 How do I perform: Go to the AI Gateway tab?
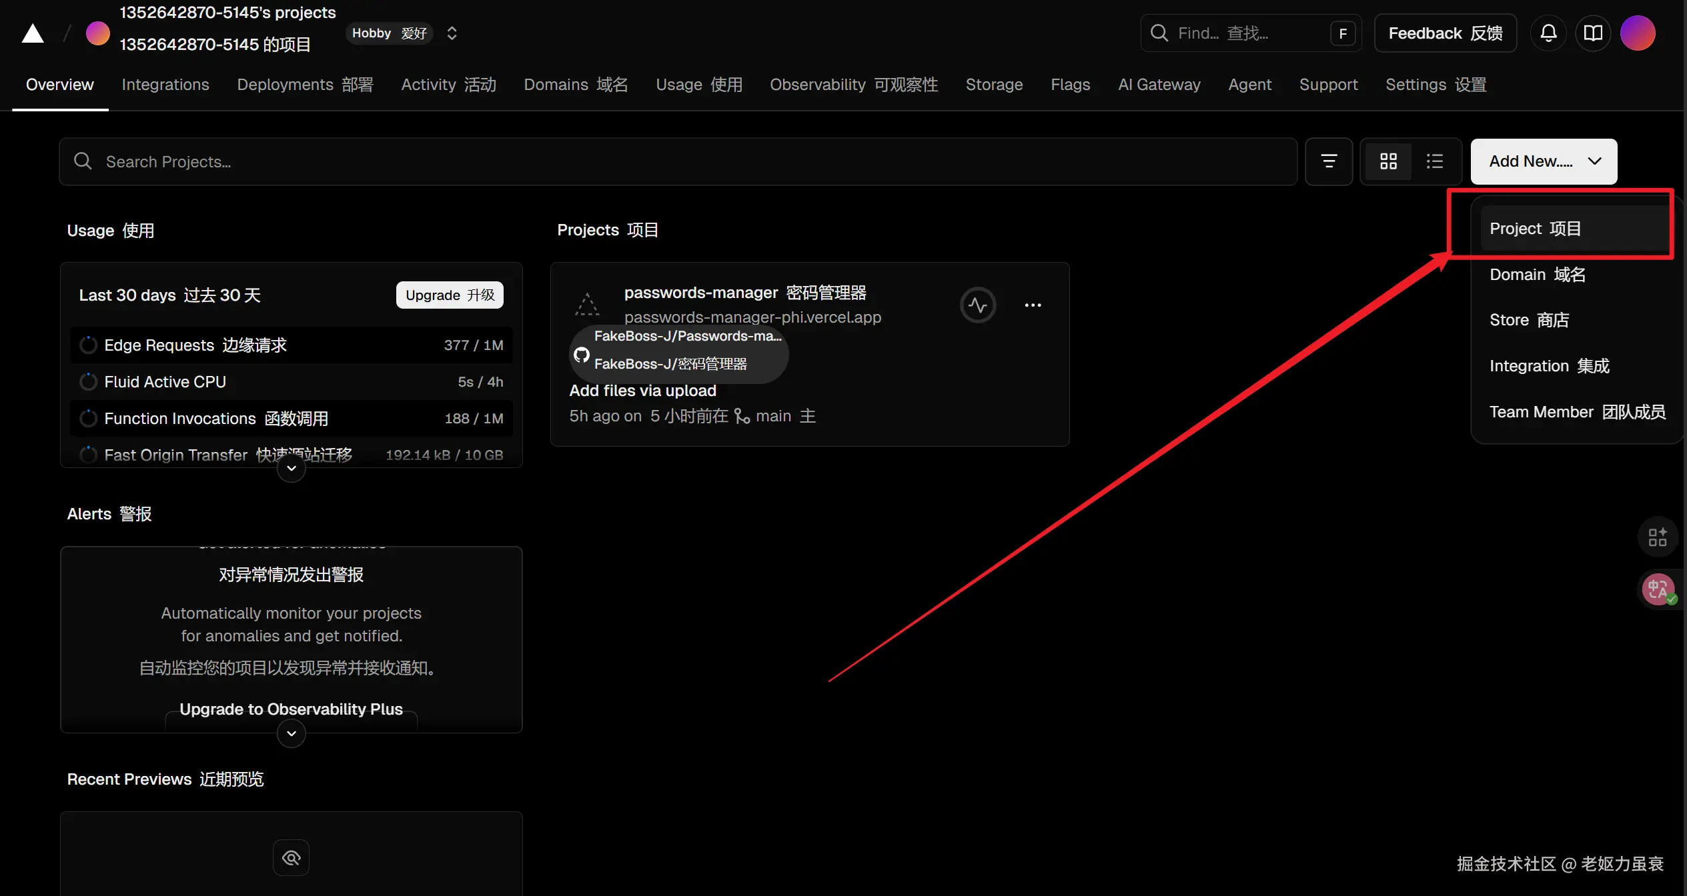pyautogui.click(x=1159, y=85)
